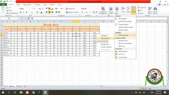Apply the Fill Color bucket
This screenshot has width=169, height=95.
pos(37,12)
